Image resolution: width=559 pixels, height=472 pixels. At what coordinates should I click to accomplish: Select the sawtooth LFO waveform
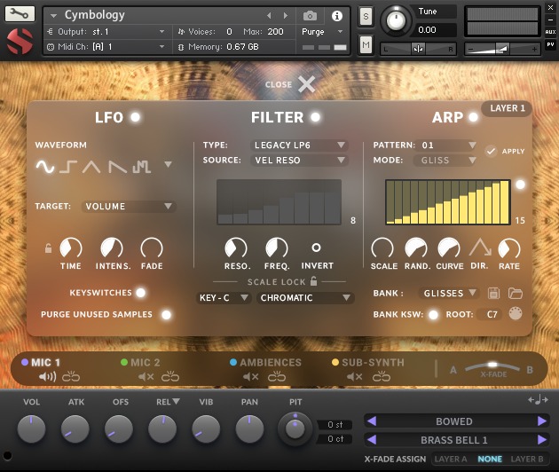[118, 167]
